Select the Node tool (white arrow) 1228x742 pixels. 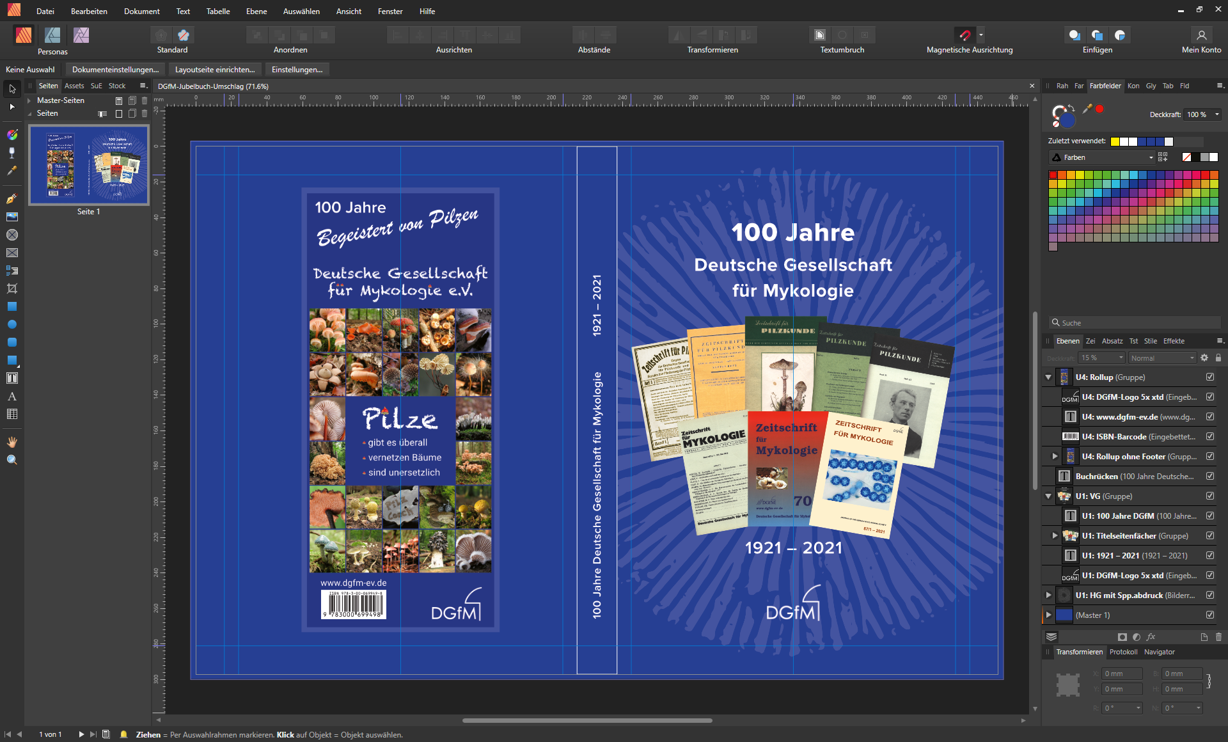[12, 107]
